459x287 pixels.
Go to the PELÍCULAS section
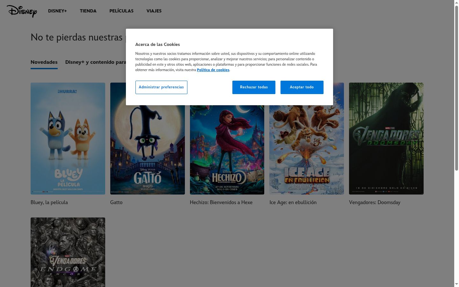[x=121, y=11]
